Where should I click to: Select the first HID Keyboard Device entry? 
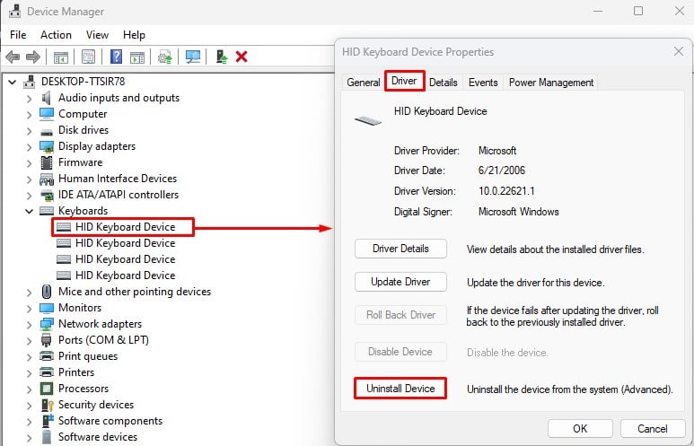[x=126, y=227]
